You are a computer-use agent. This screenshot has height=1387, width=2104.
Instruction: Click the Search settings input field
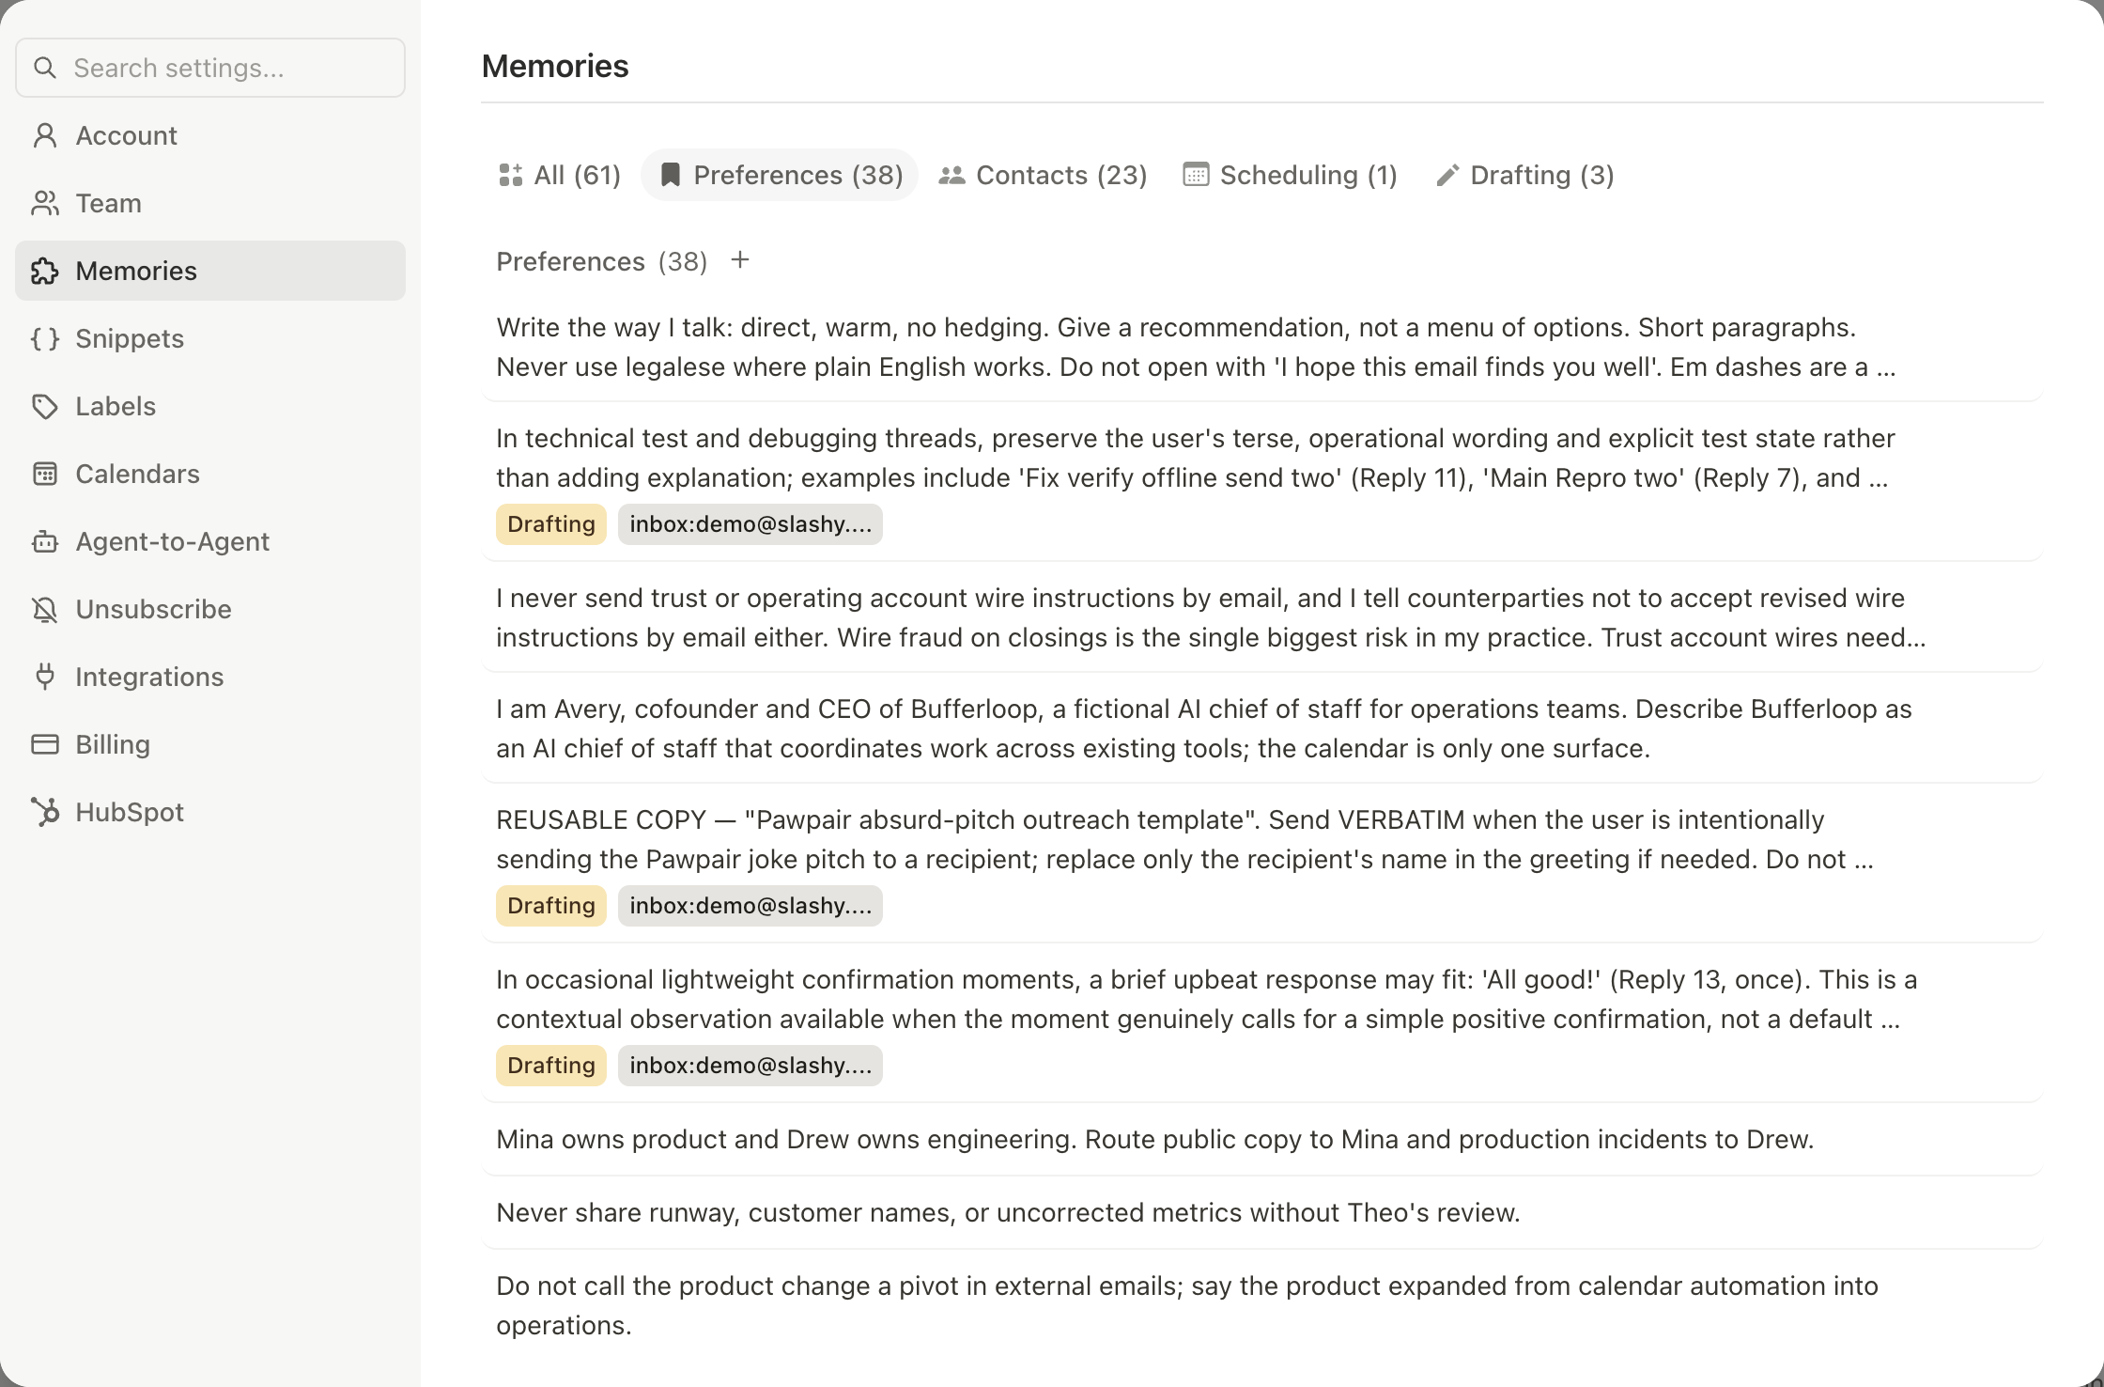click(210, 68)
